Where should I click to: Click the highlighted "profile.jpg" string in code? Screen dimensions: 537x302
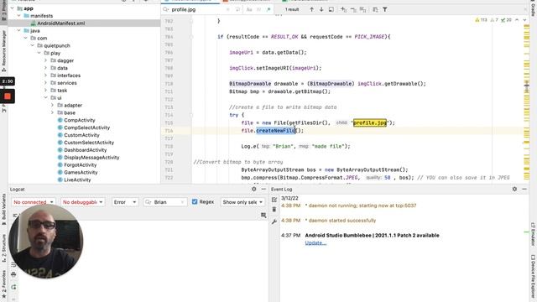click(370, 122)
